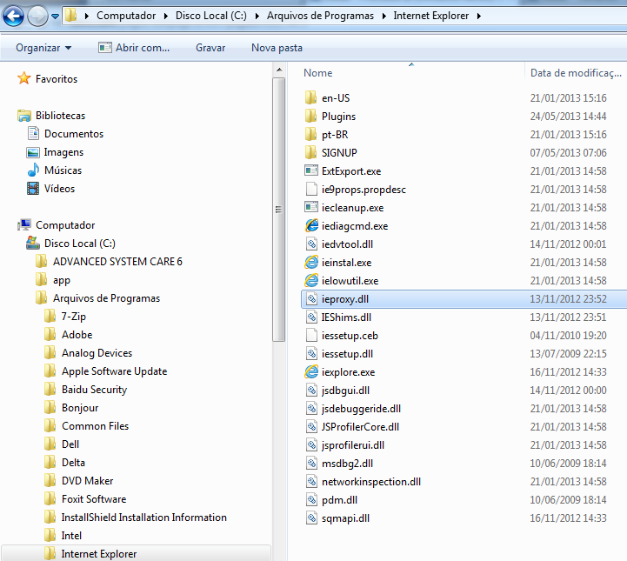Select the en-US folder icon
Viewport: 627px width, 561px height.
pyautogui.click(x=310, y=97)
